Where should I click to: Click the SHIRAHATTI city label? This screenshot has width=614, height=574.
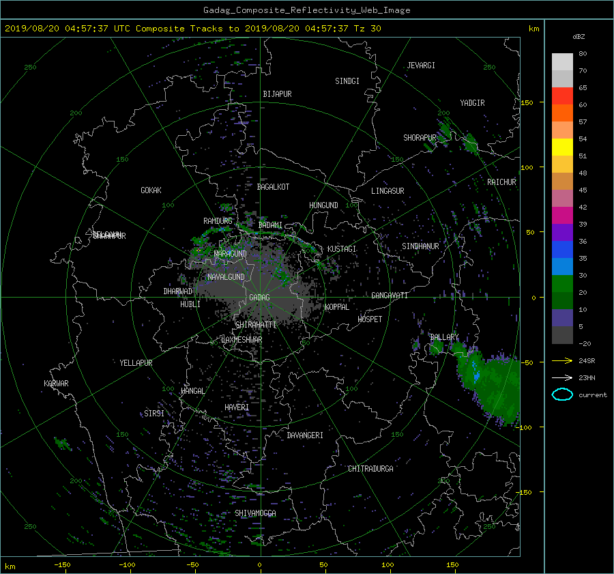pos(256,324)
